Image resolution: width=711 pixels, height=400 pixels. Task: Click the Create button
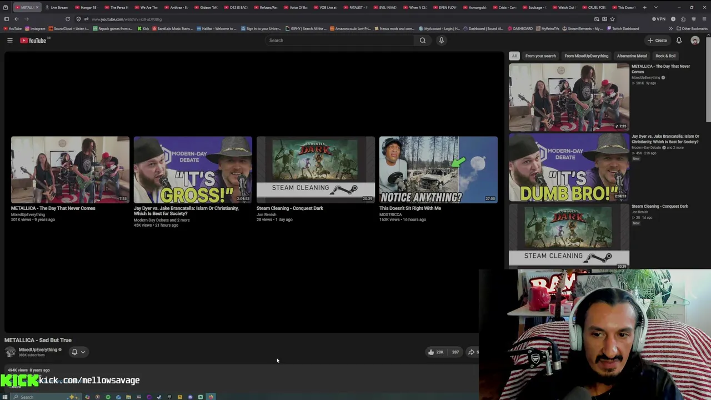657,41
